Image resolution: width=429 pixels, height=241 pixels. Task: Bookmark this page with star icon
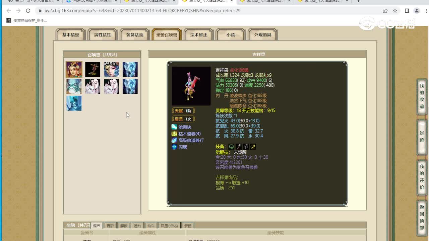click(395, 11)
